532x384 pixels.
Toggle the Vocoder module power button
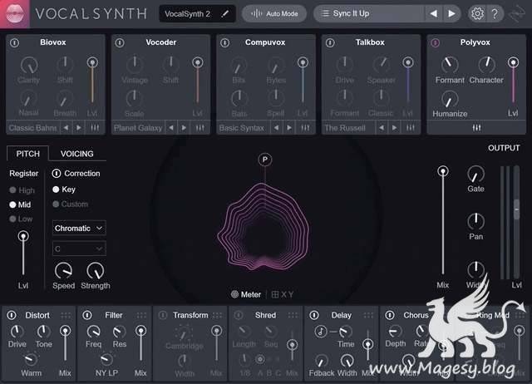pos(120,42)
